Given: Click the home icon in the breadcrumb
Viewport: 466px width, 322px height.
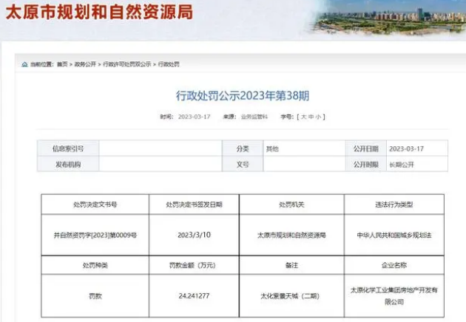Looking at the screenshot, I should [24, 64].
